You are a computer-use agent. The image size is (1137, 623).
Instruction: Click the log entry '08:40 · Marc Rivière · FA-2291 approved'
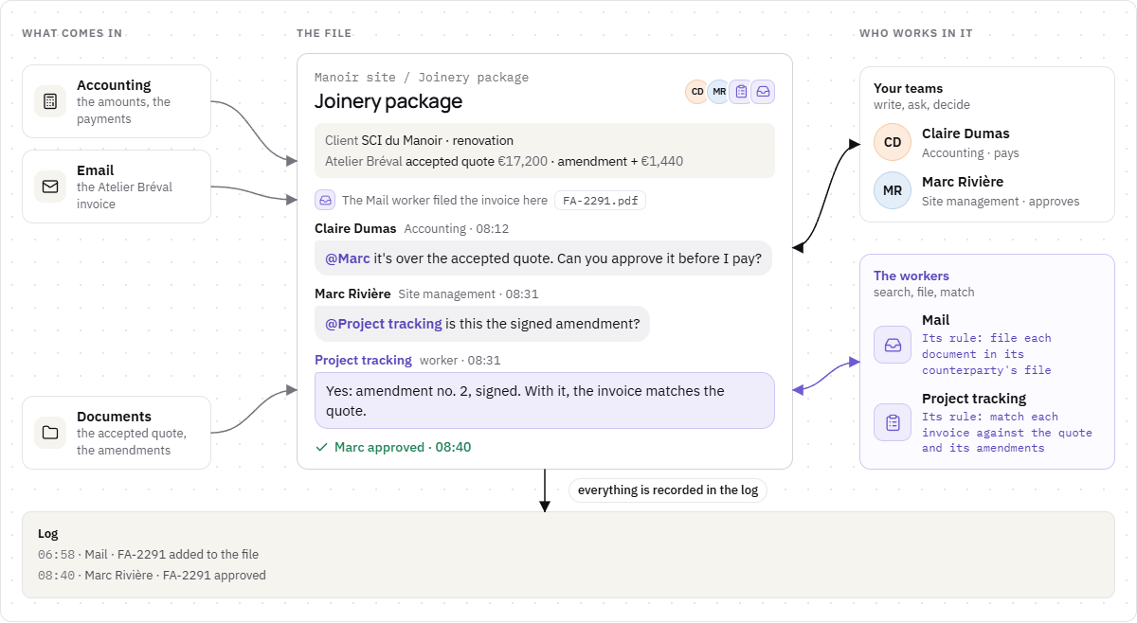click(152, 576)
